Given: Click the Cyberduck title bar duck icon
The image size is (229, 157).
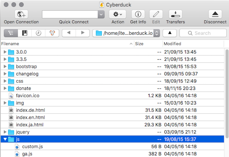Looking at the screenshot, I should coord(102,5).
